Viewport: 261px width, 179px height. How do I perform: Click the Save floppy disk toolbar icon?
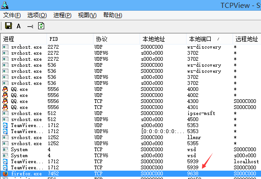coord(8,26)
